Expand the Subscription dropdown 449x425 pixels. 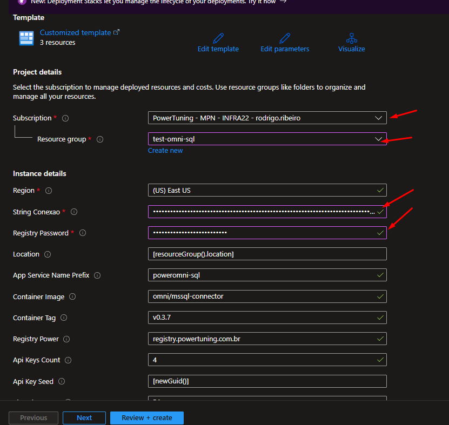(267, 118)
